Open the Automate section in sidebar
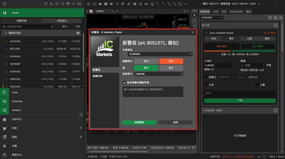 pos(42,101)
